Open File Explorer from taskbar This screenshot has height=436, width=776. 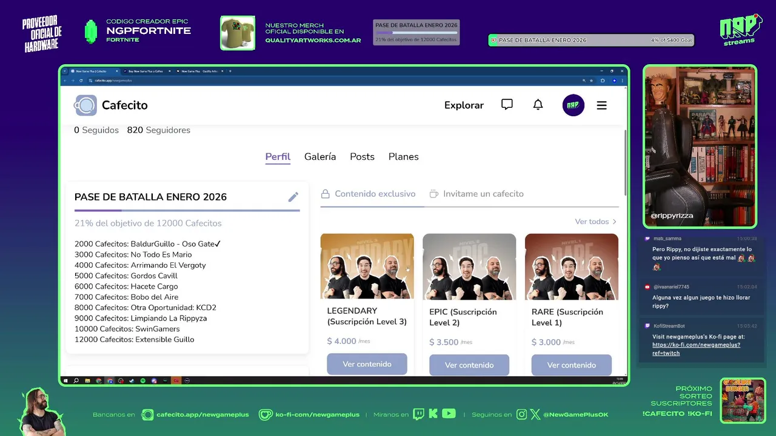click(87, 381)
